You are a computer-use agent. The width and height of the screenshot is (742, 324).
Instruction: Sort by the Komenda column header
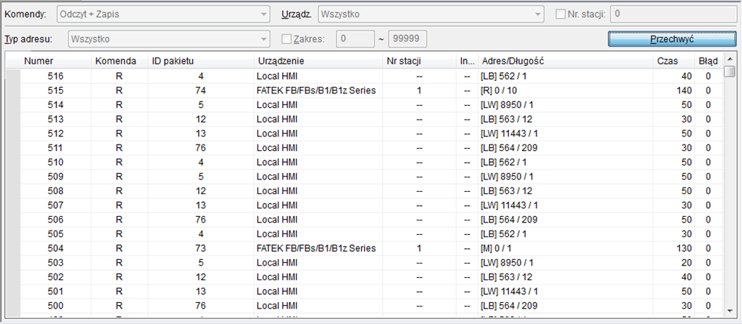click(119, 61)
